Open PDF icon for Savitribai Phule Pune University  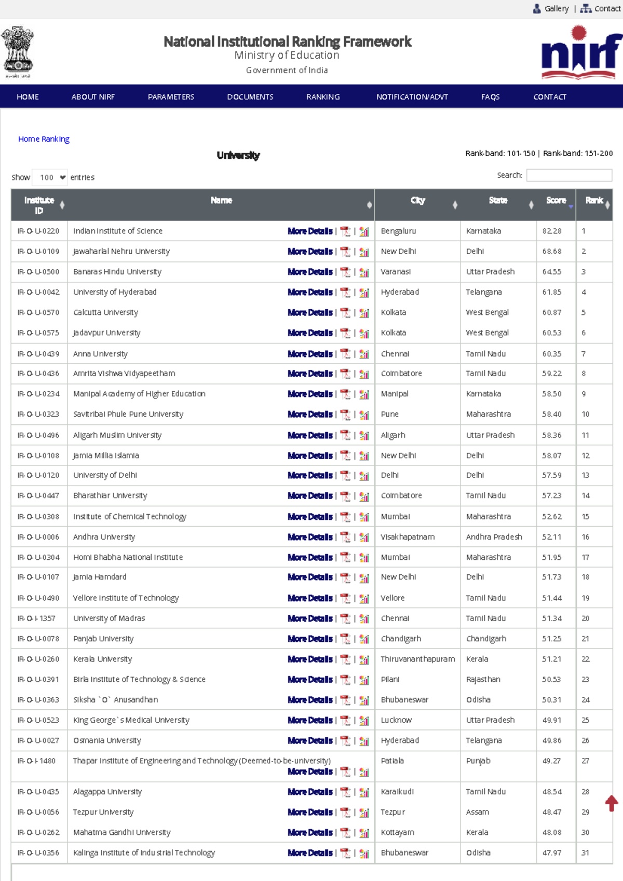pyautogui.click(x=345, y=415)
